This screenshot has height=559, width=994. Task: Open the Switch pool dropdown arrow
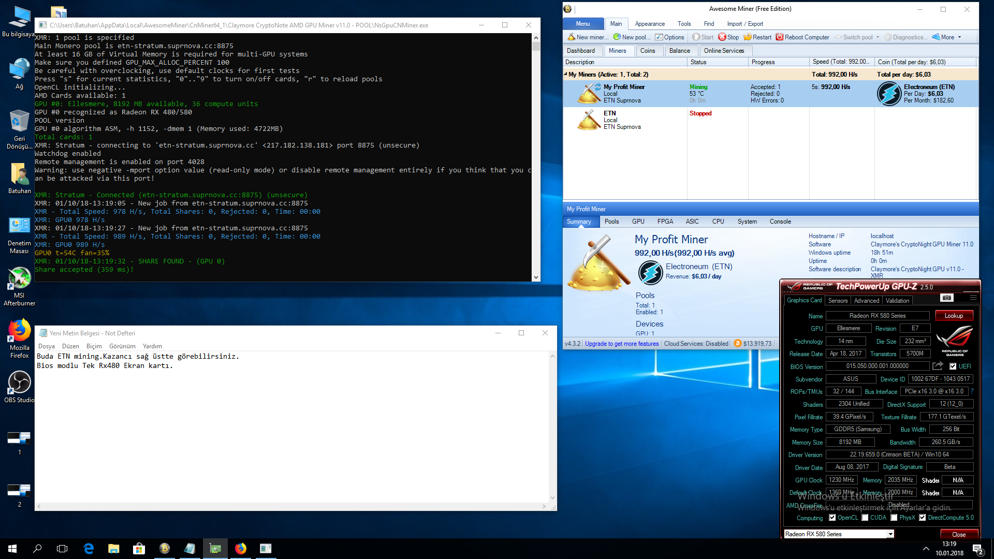[878, 37]
